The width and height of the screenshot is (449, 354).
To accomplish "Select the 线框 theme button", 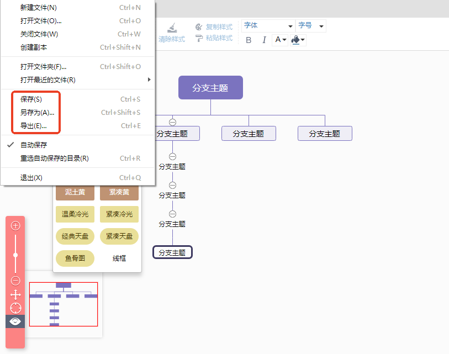I will (119, 258).
